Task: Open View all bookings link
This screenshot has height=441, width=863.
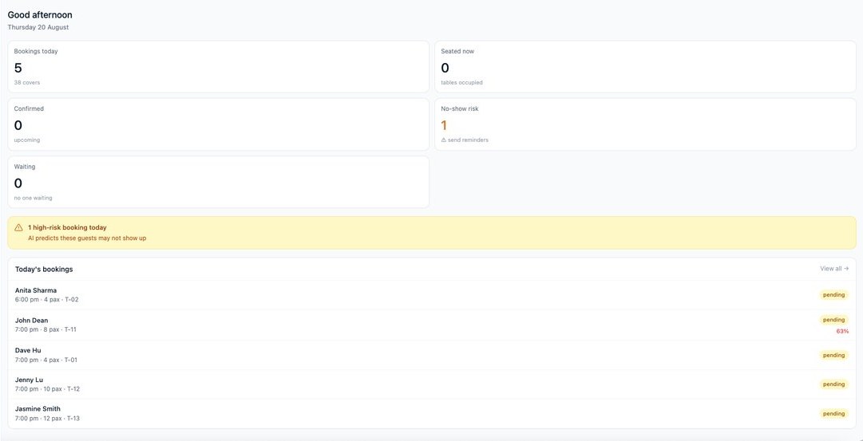Action: [833, 268]
